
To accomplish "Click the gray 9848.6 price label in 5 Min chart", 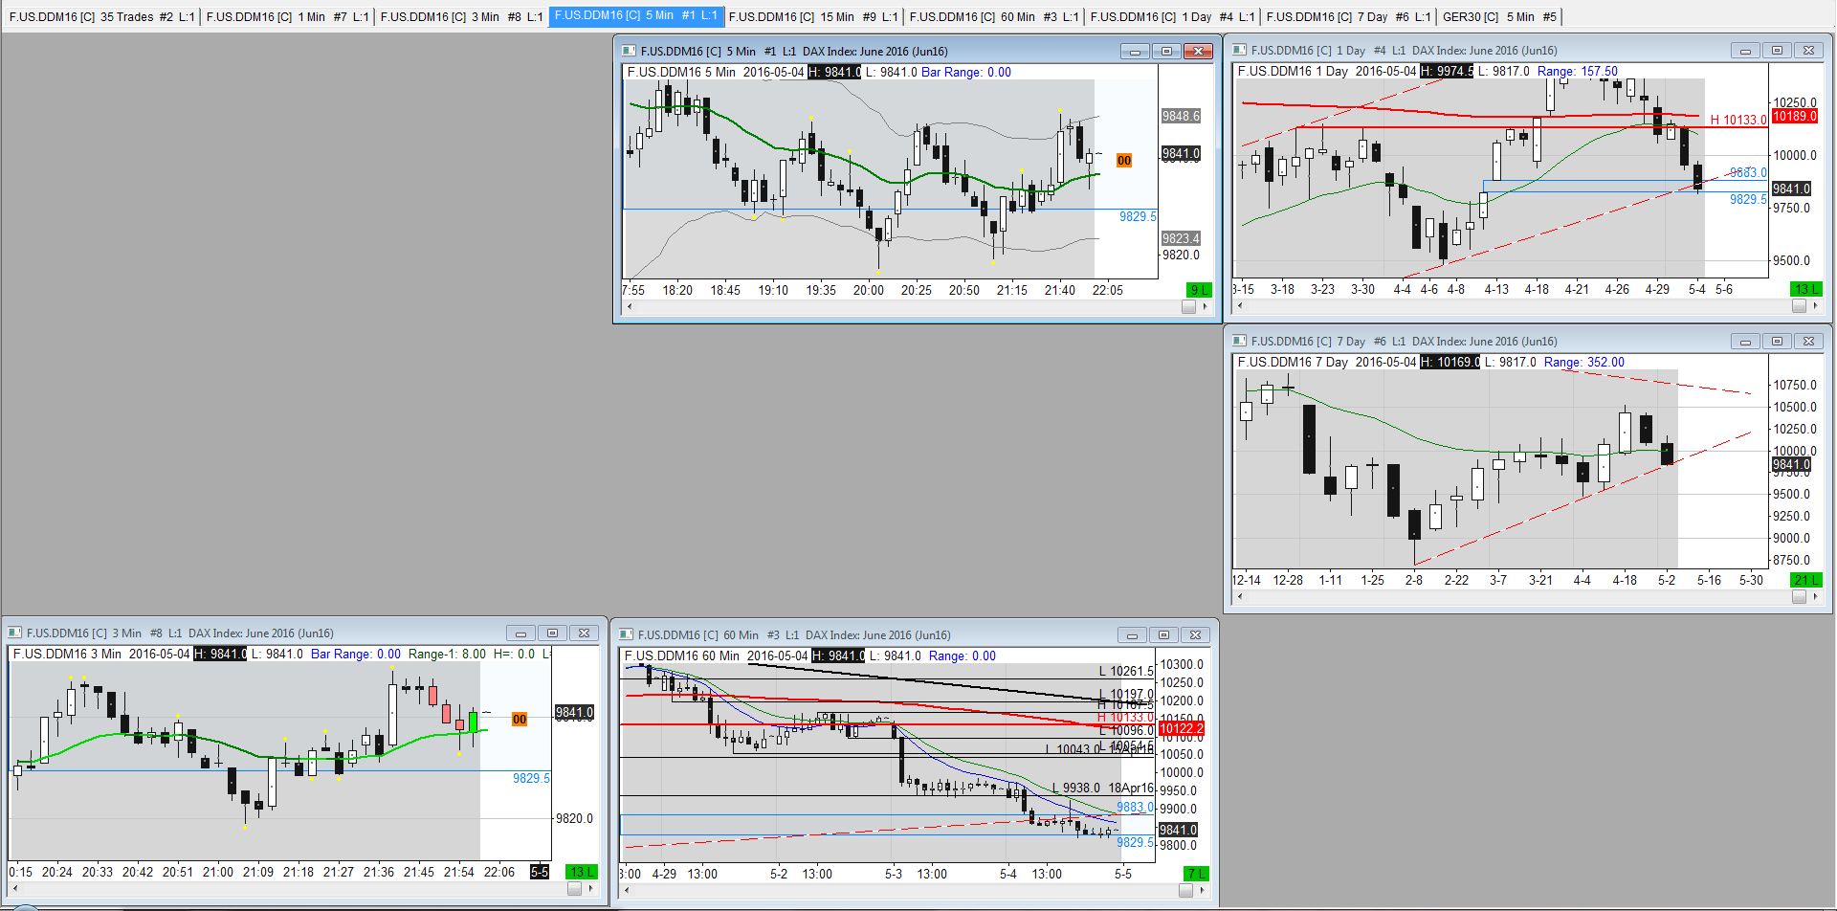I will (x=1181, y=117).
